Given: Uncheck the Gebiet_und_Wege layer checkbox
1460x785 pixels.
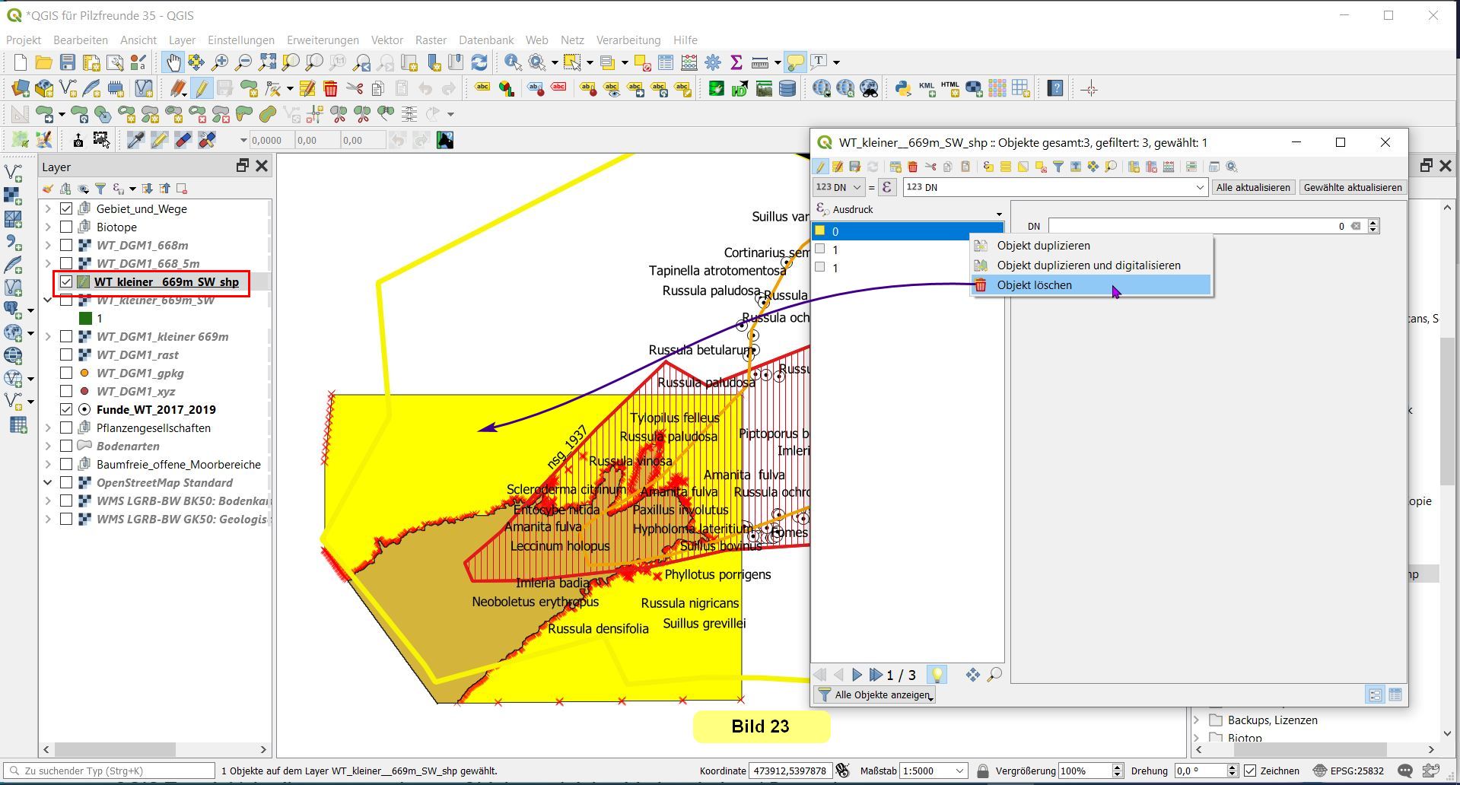Looking at the screenshot, I should 66,208.
